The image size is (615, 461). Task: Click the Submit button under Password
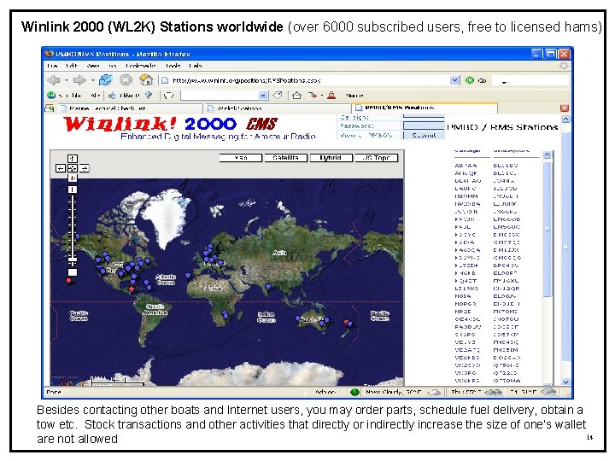(x=424, y=135)
